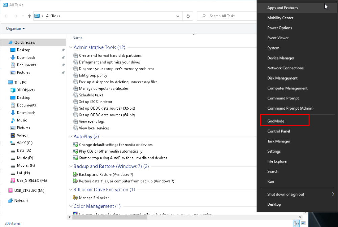Click the Forward navigation arrow
This screenshot has height=227, width=338.
16,16
